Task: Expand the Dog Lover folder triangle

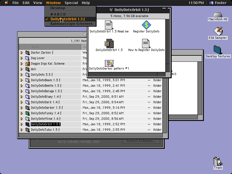Action: coord(21,58)
